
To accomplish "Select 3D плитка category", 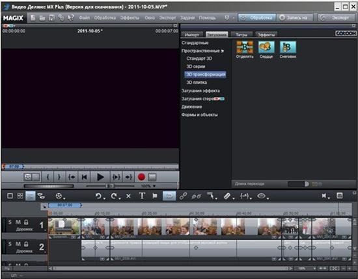I will point(197,83).
